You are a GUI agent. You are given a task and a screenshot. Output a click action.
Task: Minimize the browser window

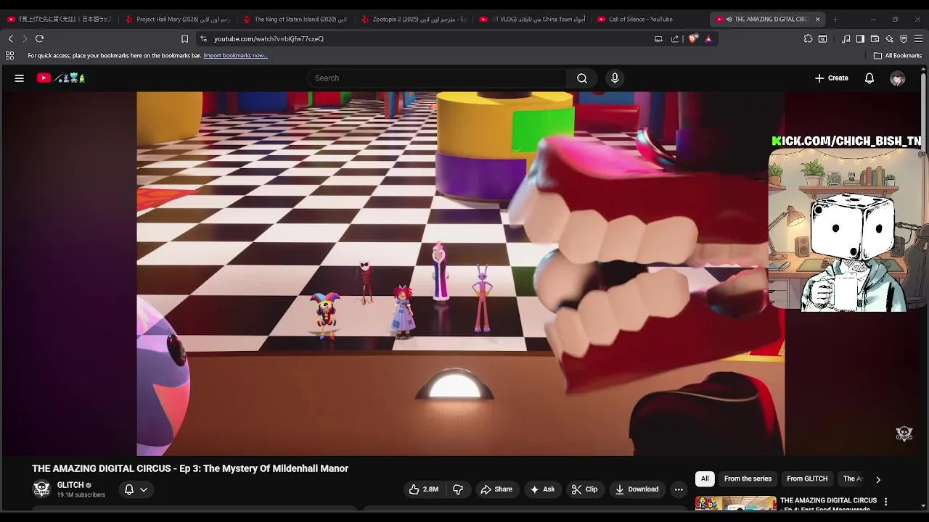tap(873, 20)
